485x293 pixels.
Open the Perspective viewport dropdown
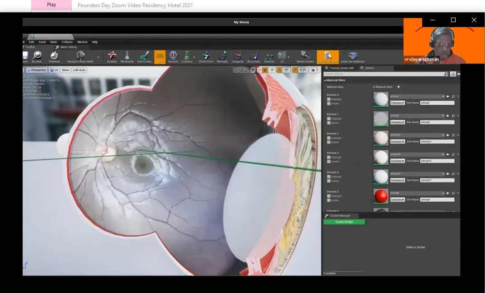(37, 70)
